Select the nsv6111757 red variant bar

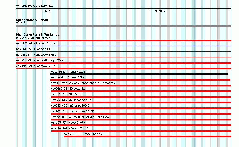tap(141, 97)
